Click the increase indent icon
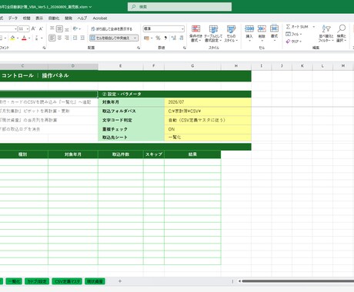The image size is (354, 292). (x=82, y=38)
